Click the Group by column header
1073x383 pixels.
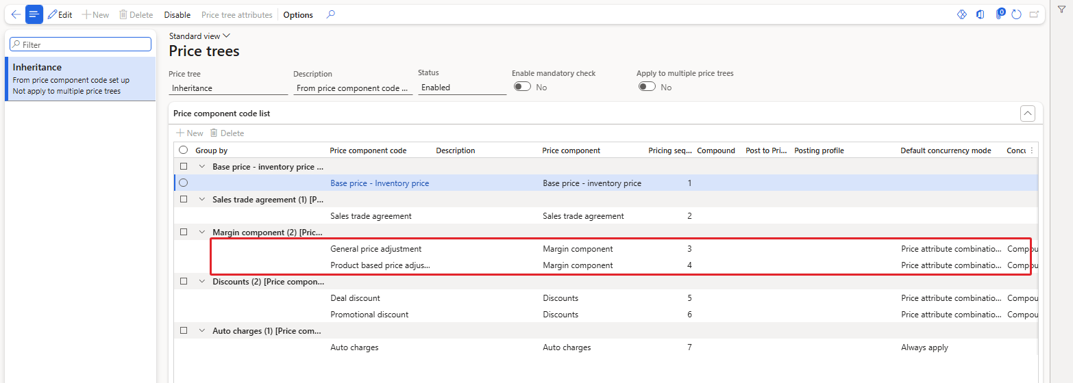pos(211,150)
